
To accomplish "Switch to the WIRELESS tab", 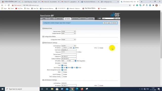I will 60,19.
